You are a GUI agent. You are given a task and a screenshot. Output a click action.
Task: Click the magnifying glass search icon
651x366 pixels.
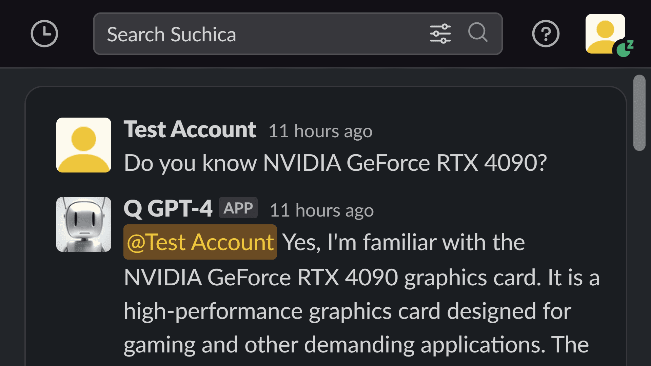(x=478, y=34)
